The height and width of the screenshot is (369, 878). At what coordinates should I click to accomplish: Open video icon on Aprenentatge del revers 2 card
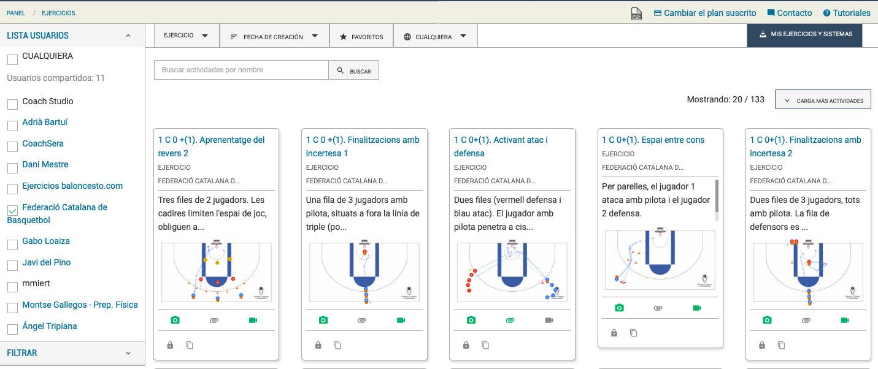pos(253,320)
